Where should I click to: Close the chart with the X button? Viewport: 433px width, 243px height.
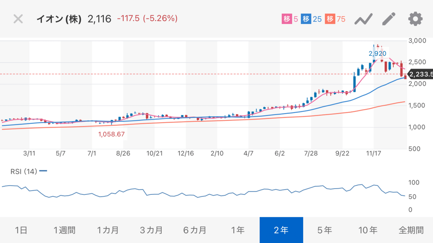17,19
